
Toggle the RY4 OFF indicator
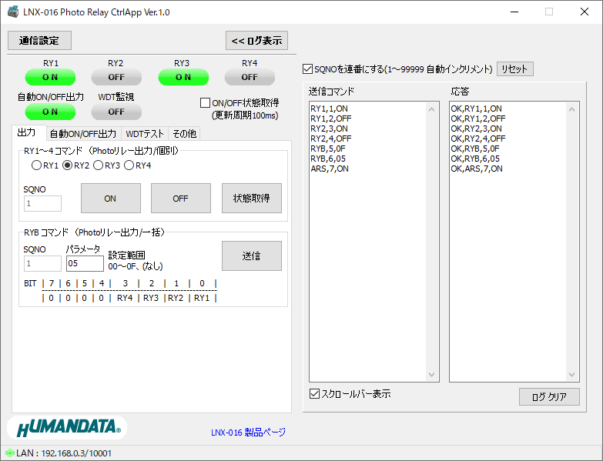point(250,77)
